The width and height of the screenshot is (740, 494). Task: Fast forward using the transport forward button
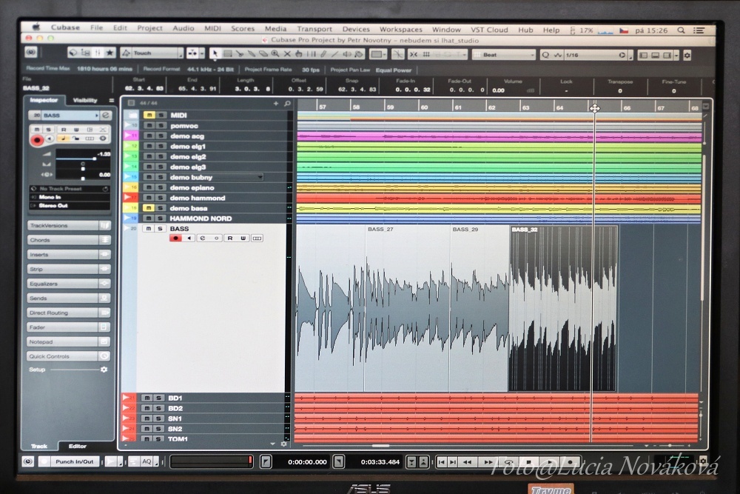[488, 462]
